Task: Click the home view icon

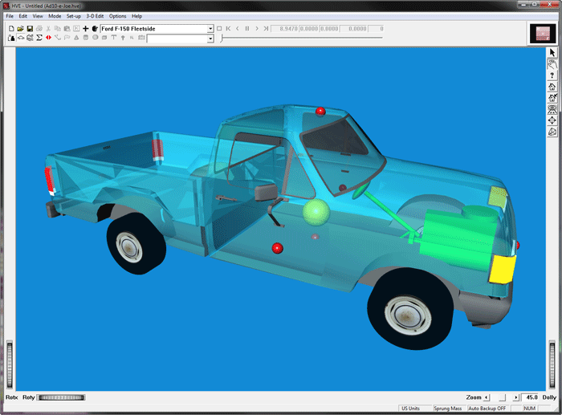Action: (x=552, y=87)
